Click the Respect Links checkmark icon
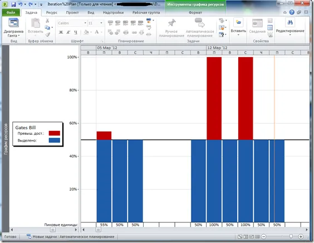Screen dimensions: 314x243 click(149, 28)
